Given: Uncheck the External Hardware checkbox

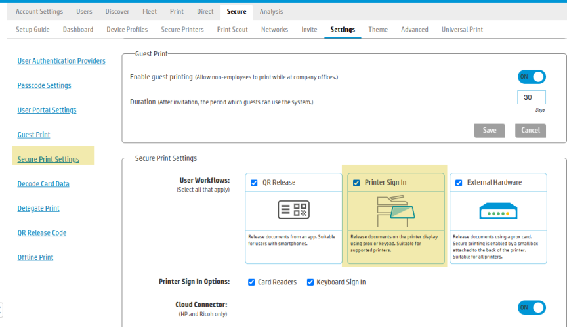Looking at the screenshot, I should 459,183.
